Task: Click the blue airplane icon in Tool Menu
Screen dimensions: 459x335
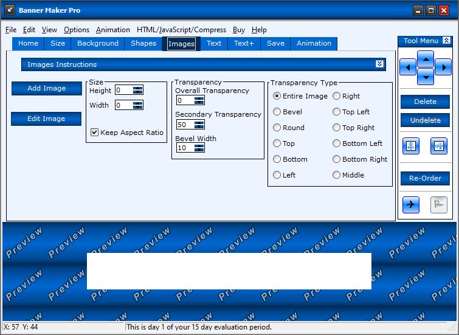Action: pos(411,204)
